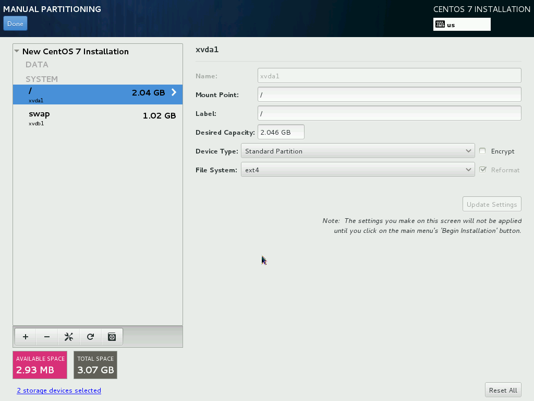Open the 2 storage devices selected link
Screen dimensions: 534x401
click(x=59, y=391)
